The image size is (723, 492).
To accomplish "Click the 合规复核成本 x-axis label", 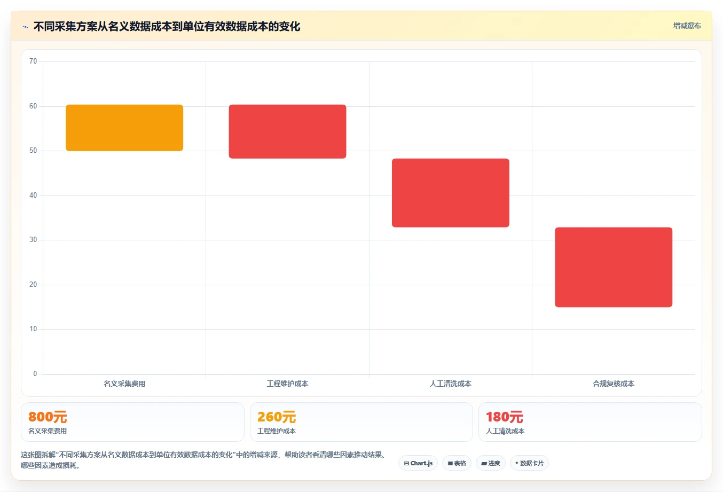I will [x=614, y=384].
